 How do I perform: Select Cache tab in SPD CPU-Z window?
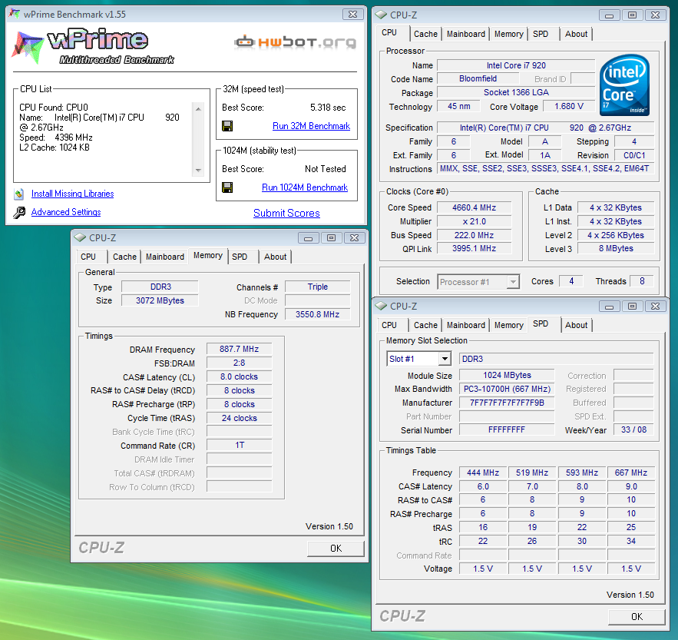[x=425, y=325]
